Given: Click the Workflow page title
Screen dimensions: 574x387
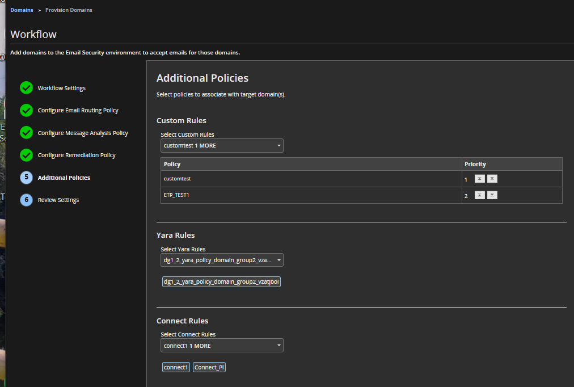Looking at the screenshot, I should click(x=33, y=35).
